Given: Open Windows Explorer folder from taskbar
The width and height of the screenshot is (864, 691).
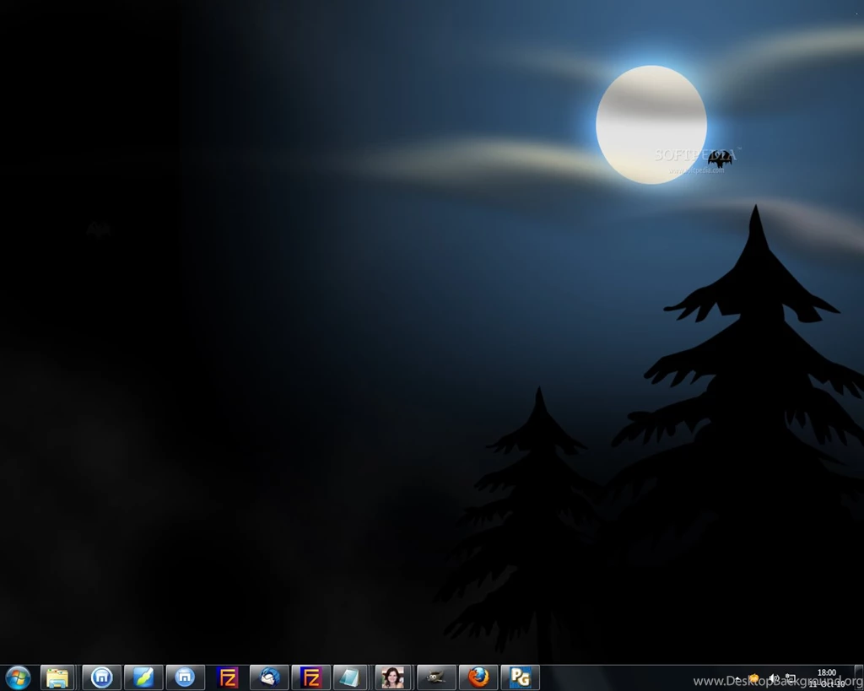Looking at the screenshot, I should [58, 678].
